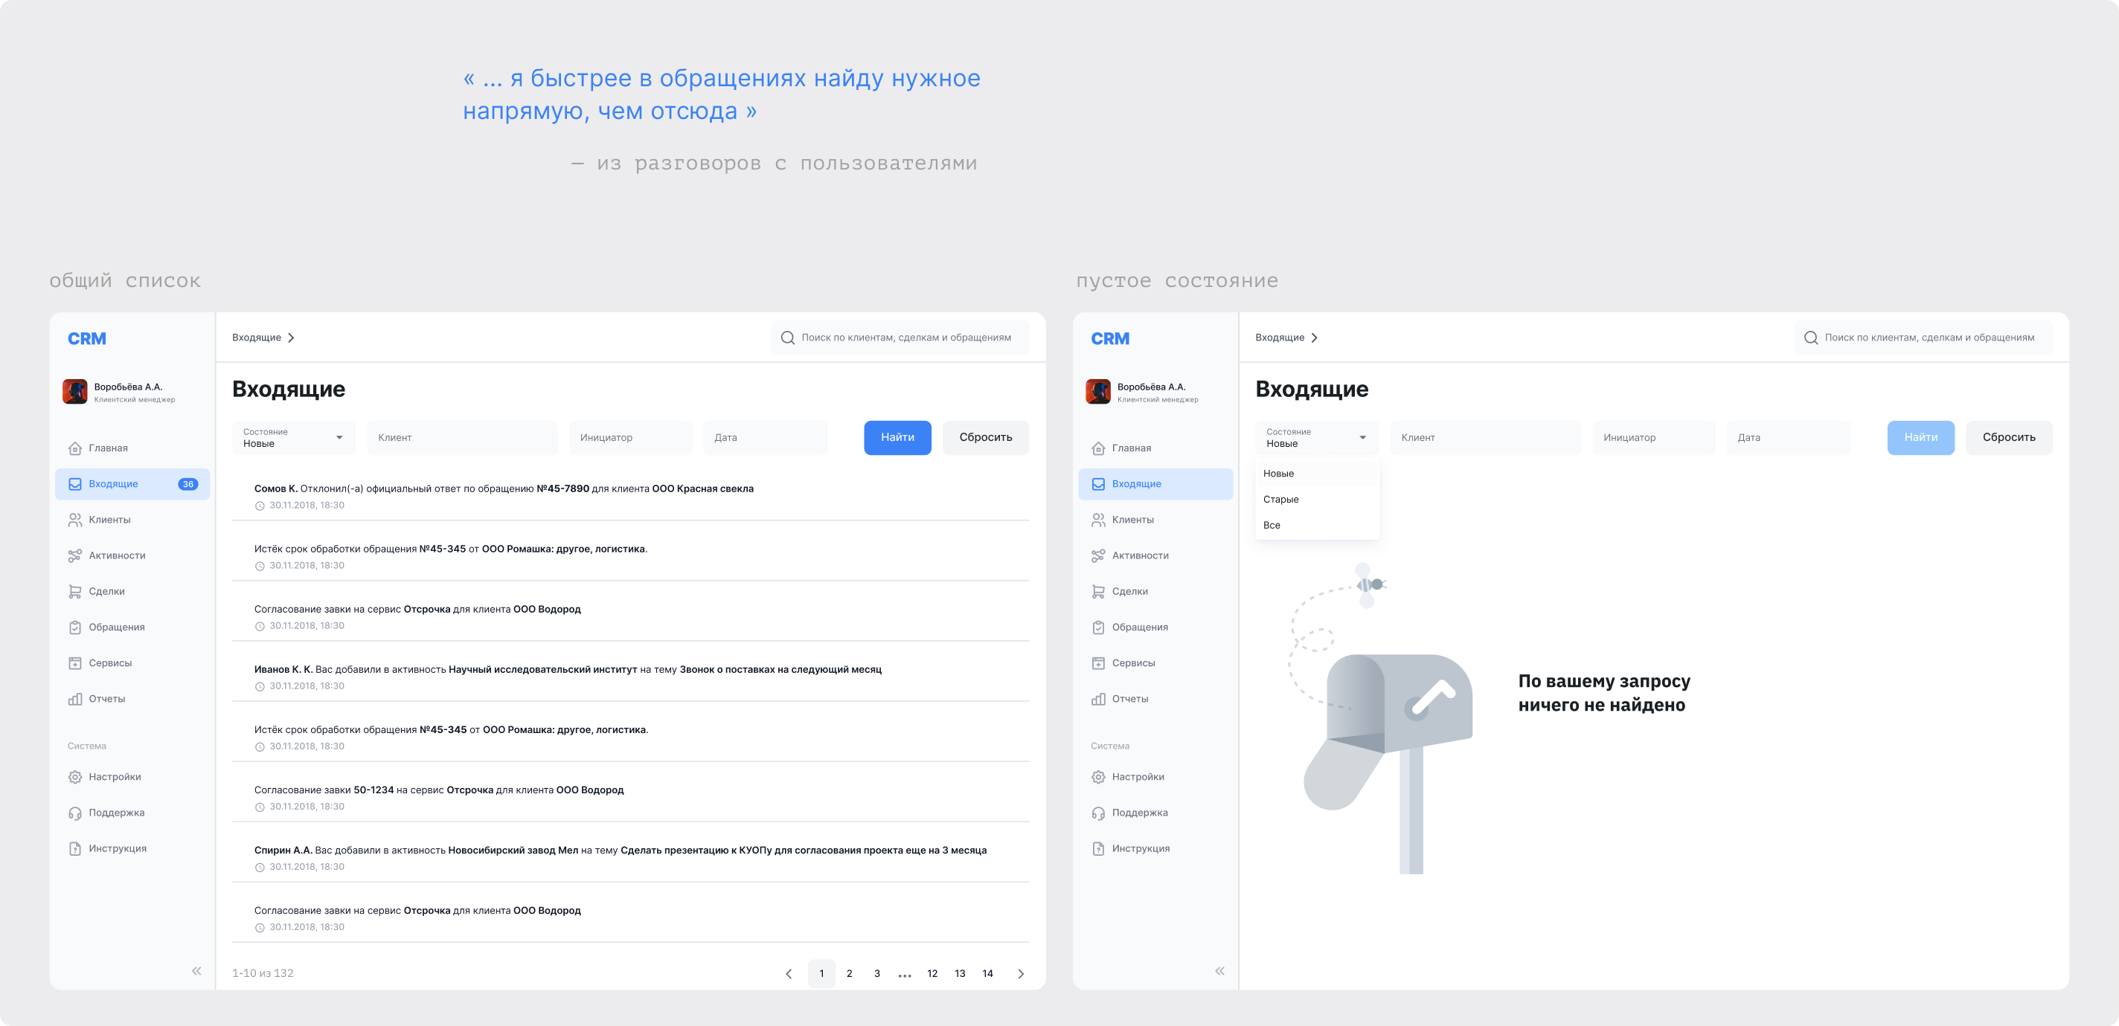The image size is (2119, 1026).
Task: Select page 14 in pagination
Action: (988, 973)
